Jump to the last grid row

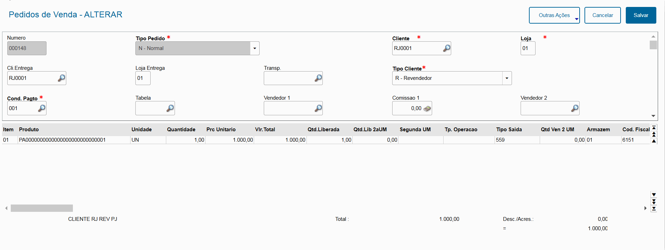(654, 208)
